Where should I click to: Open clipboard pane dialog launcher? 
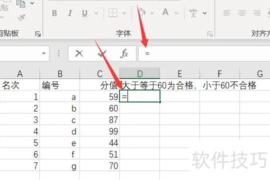pos(38,34)
